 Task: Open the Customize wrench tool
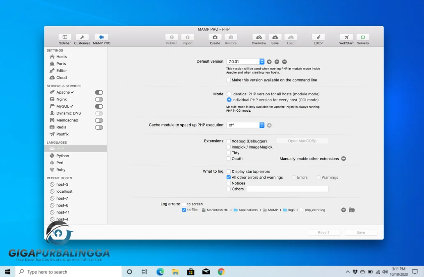pyautogui.click(x=82, y=37)
